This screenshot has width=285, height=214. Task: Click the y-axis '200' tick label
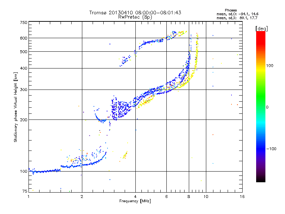24,120
